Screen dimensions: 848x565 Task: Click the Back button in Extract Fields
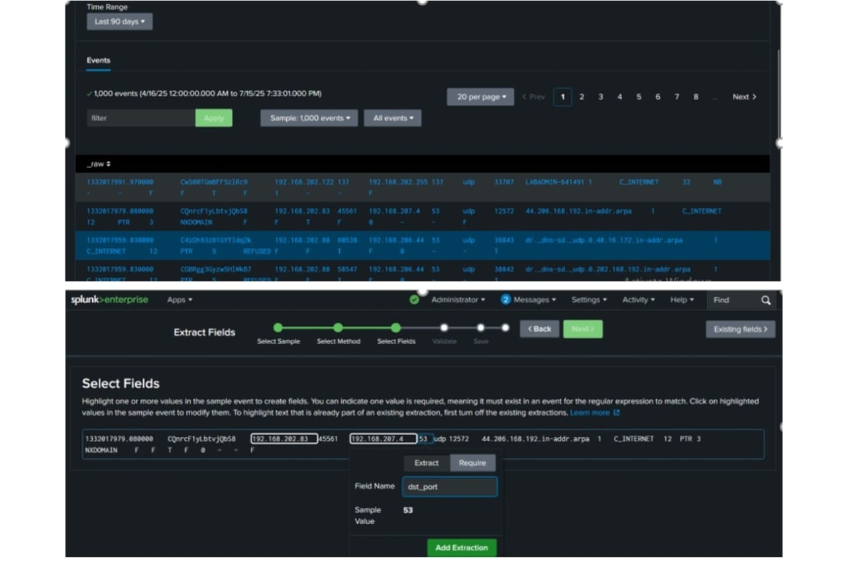coord(539,329)
